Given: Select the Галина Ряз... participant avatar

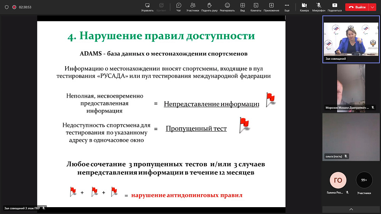Looking at the screenshot, I should 338,181.
